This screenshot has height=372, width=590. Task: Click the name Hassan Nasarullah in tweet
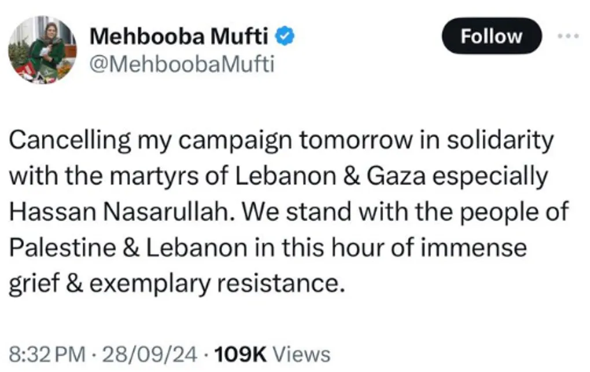(116, 212)
